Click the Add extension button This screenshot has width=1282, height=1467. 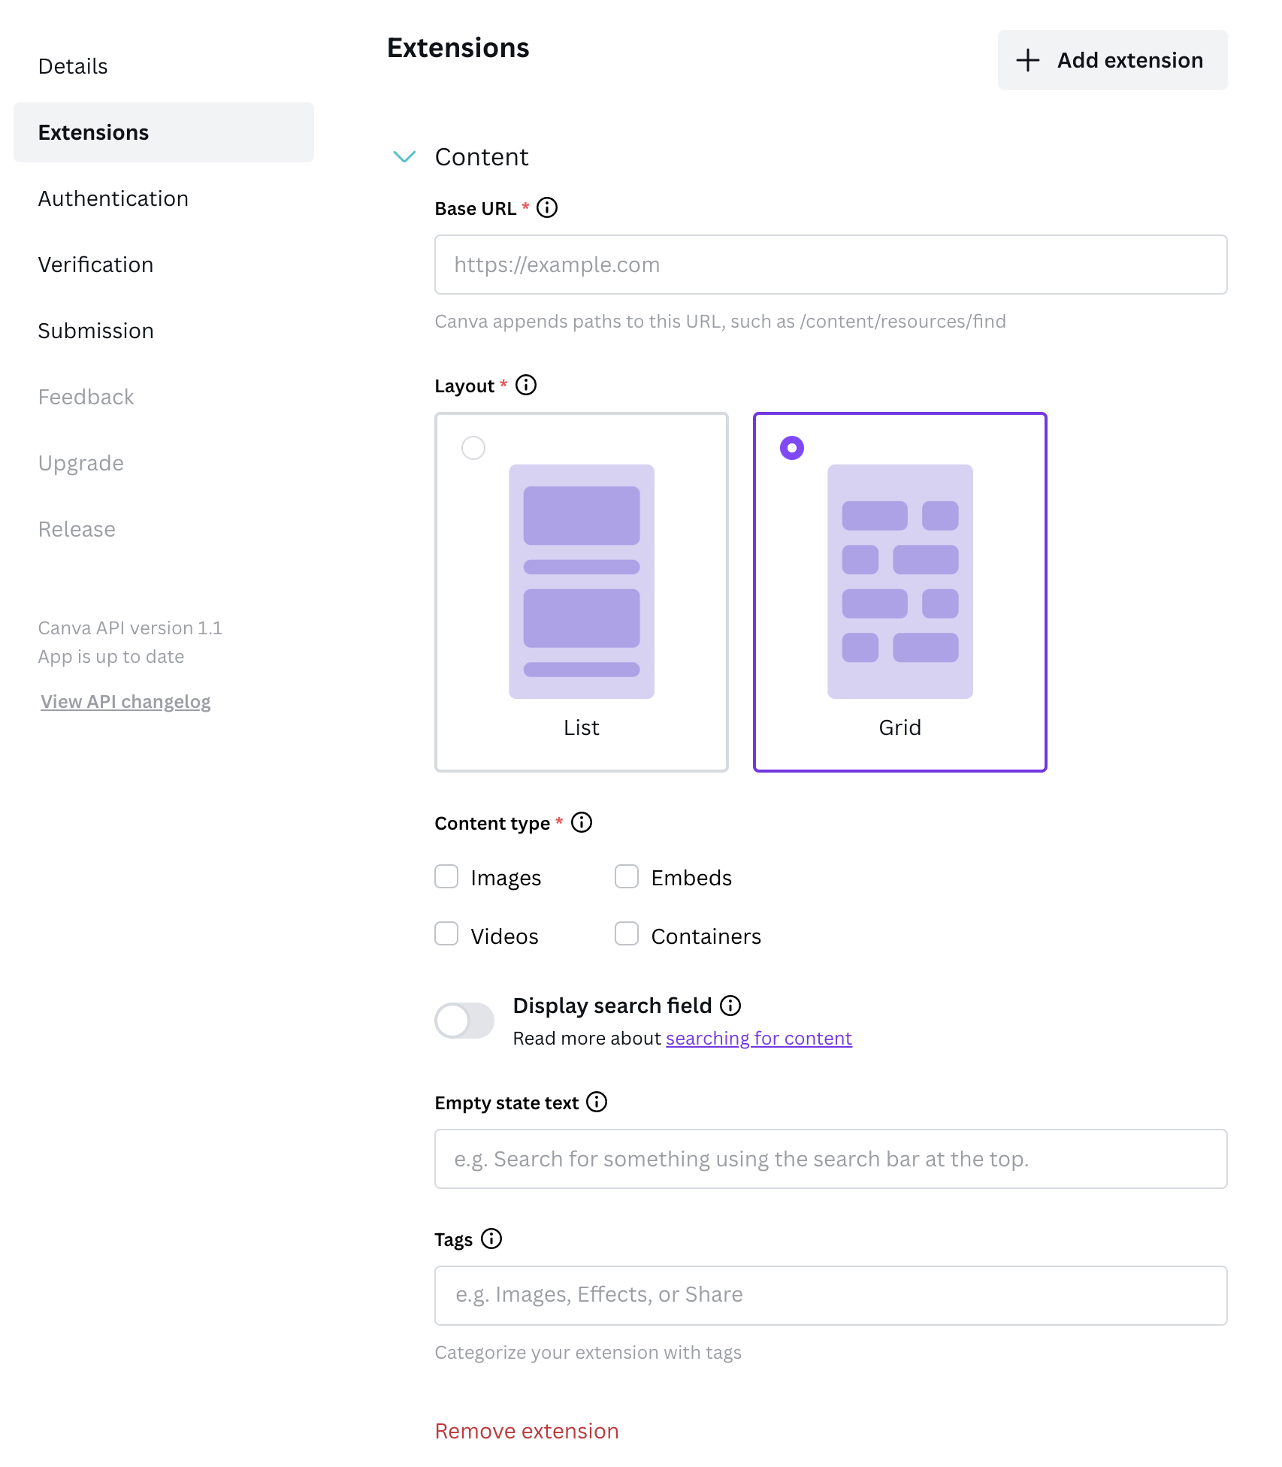(1113, 60)
